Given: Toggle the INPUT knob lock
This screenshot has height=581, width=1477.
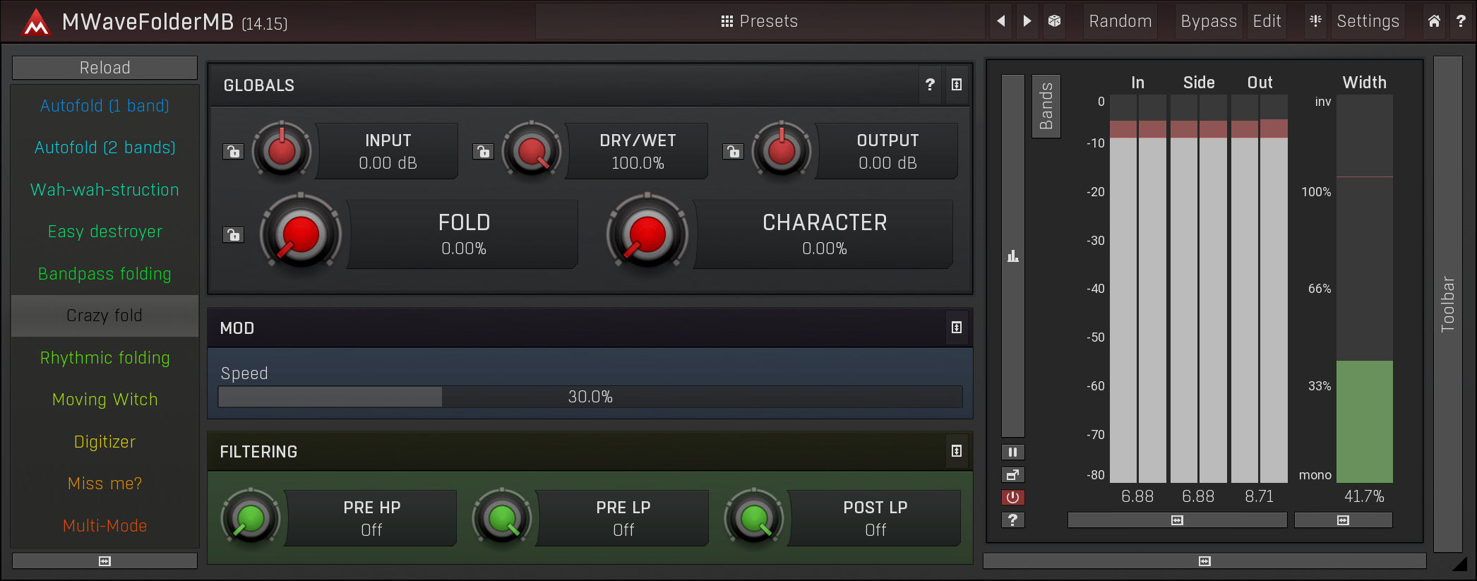Looking at the screenshot, I should point(233,151).
